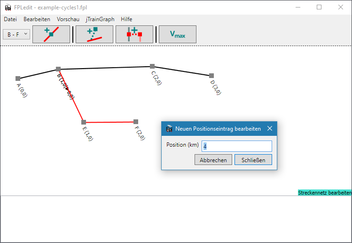Minimize the FPLedit window
This screenshot has width=352, height=243.
point(298,7)
